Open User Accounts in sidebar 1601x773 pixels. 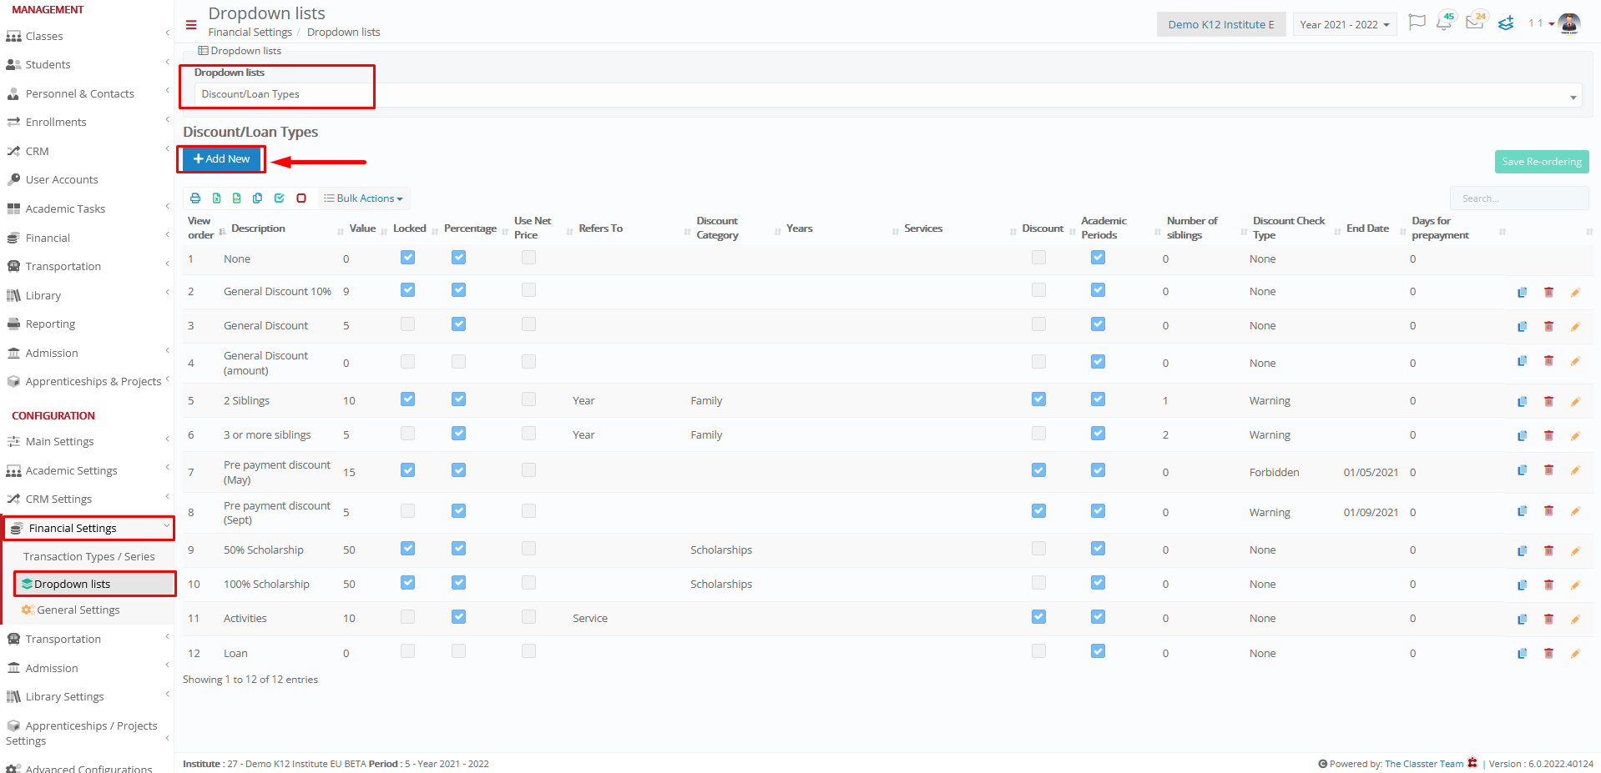(62, 179)
